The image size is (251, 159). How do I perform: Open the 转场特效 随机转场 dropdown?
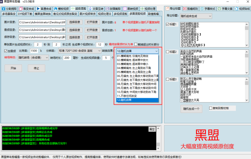point(33,57)
